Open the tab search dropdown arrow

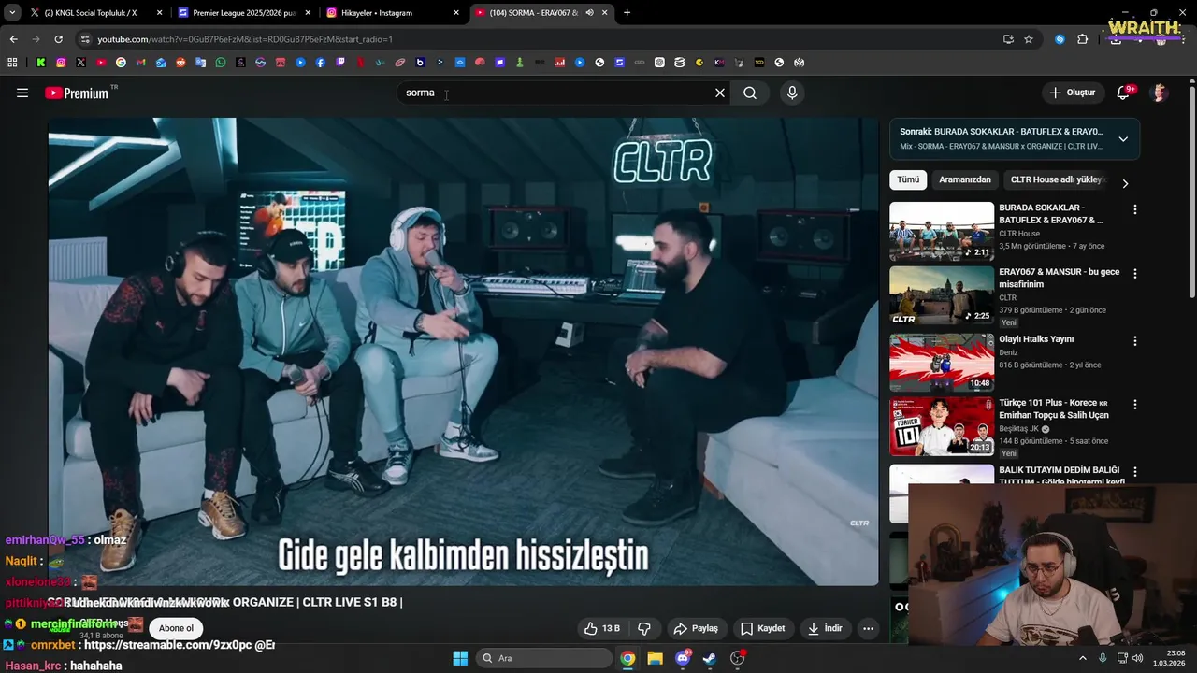(11, 13)
